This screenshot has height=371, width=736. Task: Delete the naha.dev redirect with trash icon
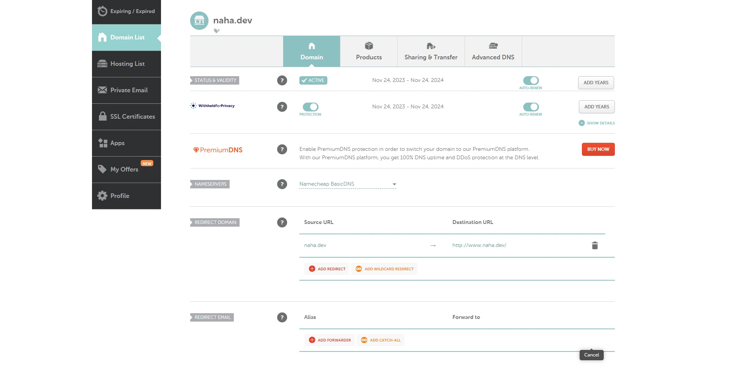[x=595, y=245]
